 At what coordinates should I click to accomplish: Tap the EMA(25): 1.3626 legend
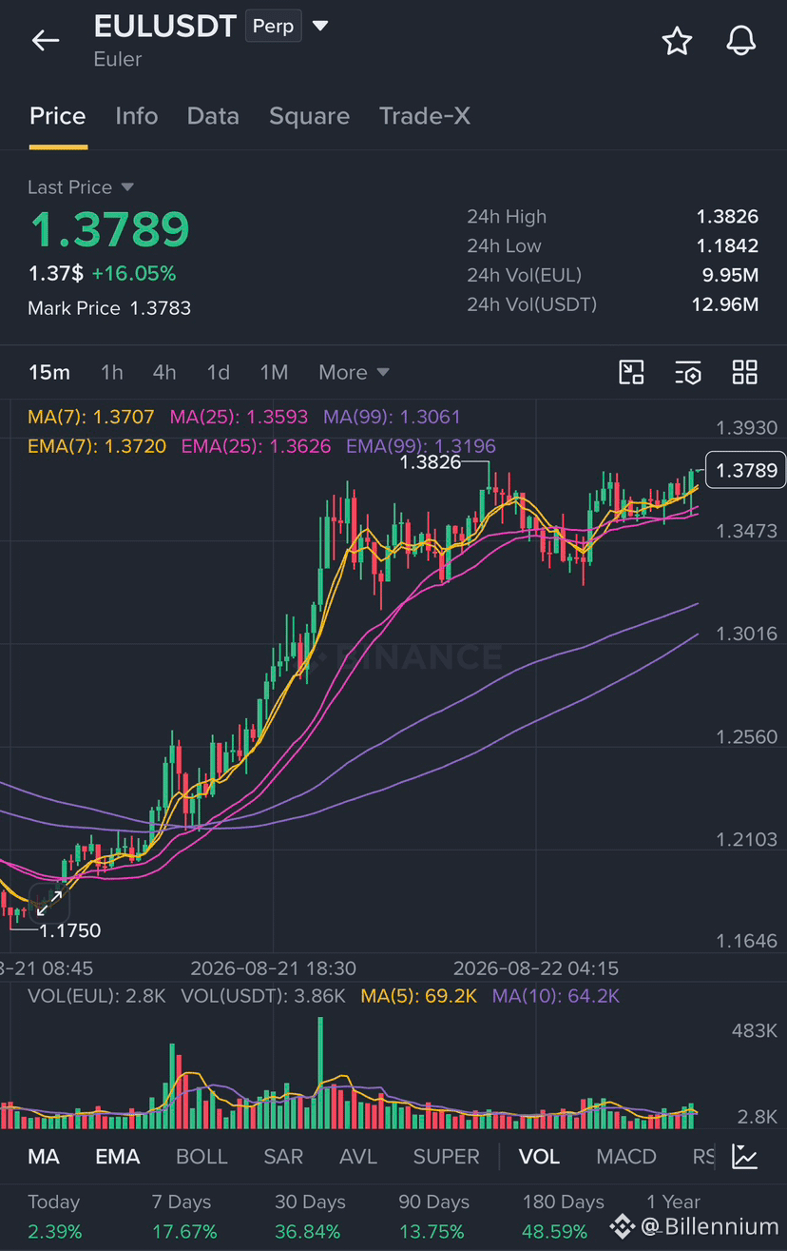coord(256,446)
